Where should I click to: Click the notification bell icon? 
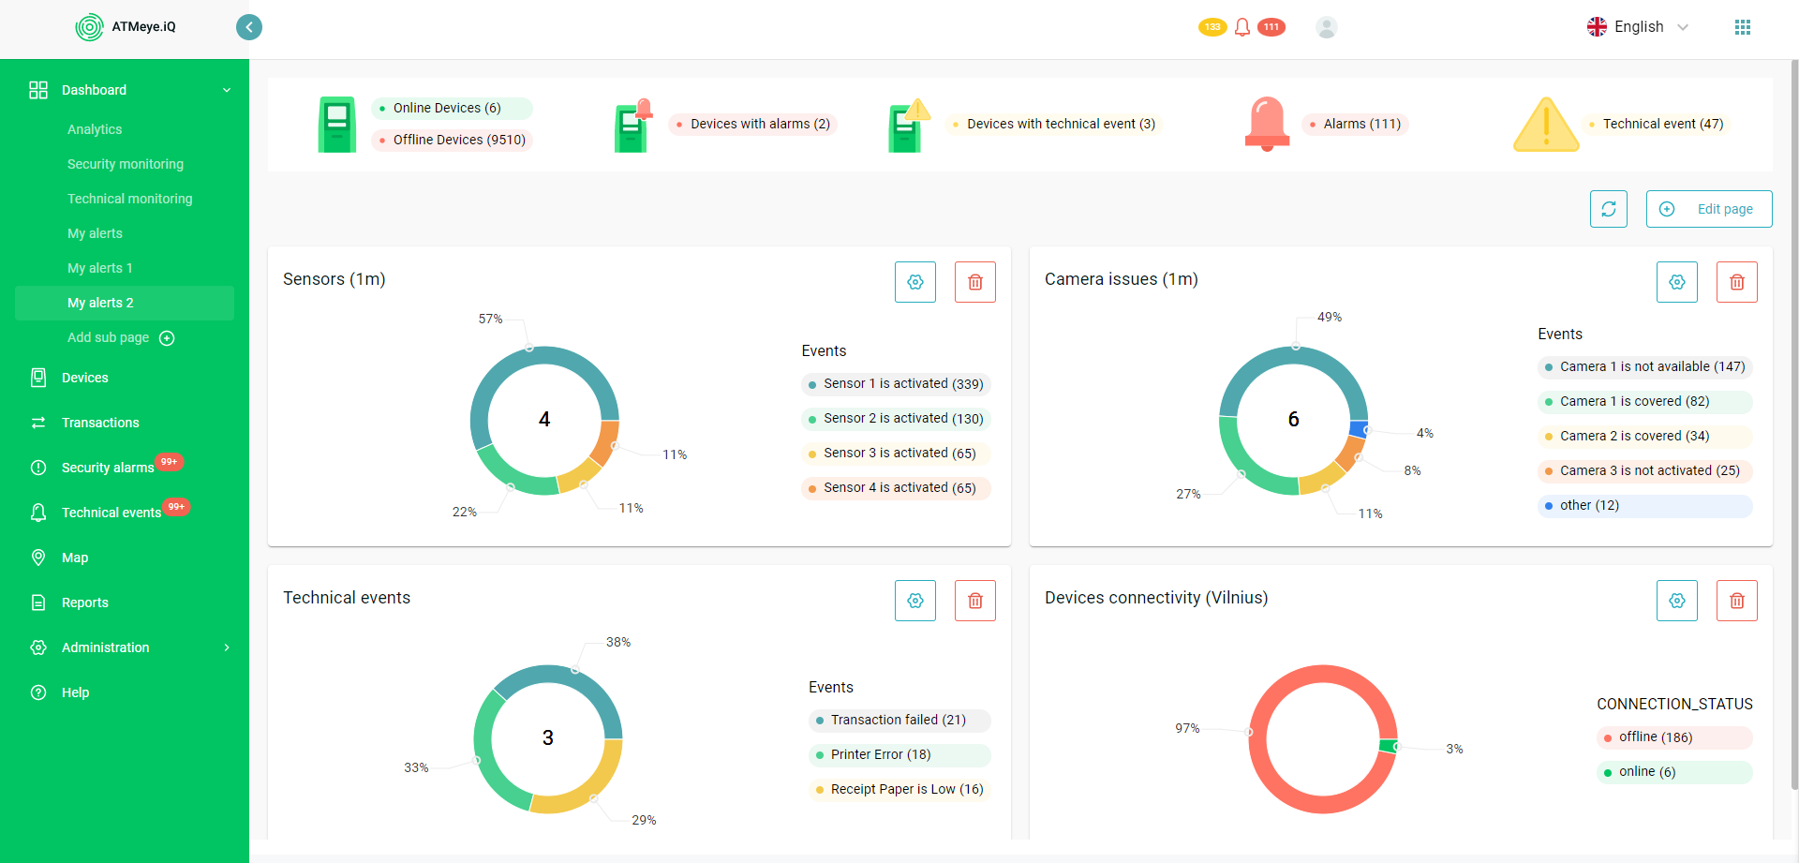point(1241,27)
